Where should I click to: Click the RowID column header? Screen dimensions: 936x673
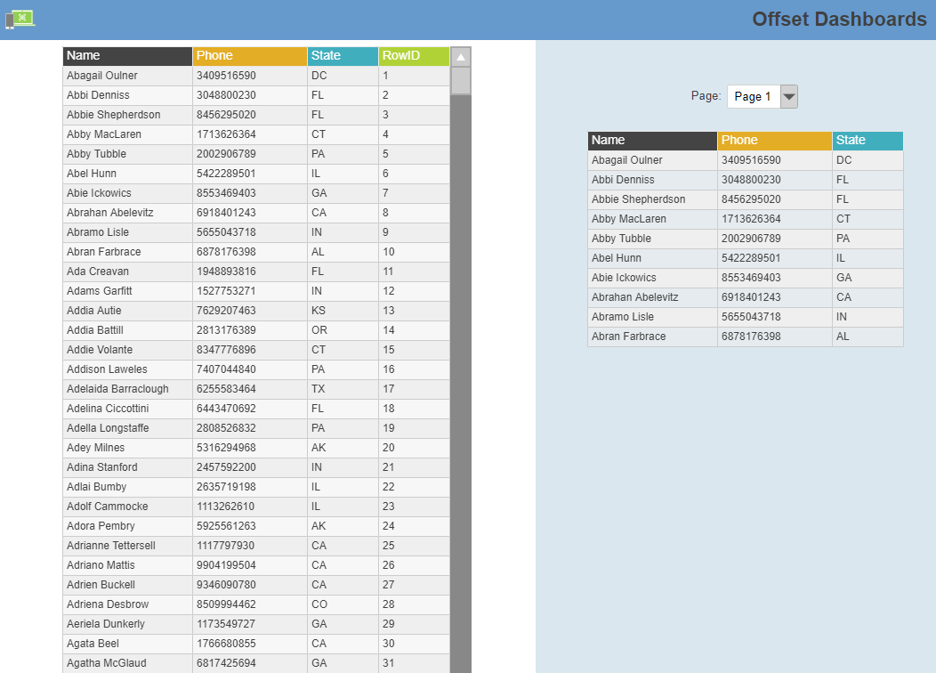[x=414, y=55]
